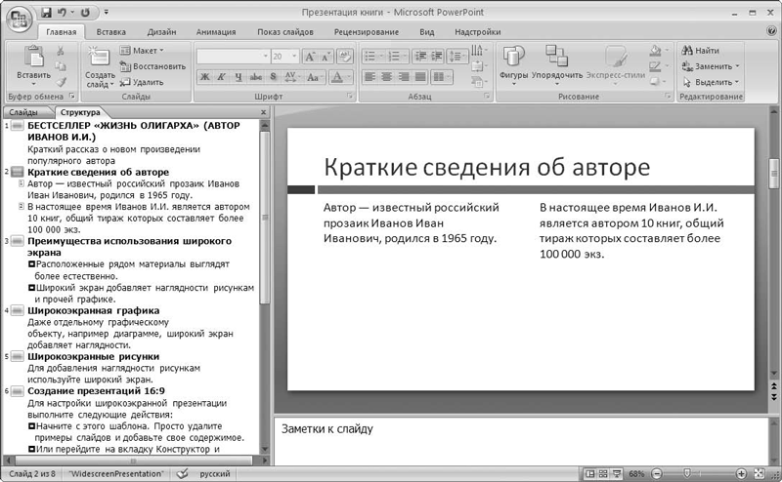The height and width of the screenshot is (482, 782).
Task: Open the Shapes (Фигуры) gallery
Action: (x=513, y=58)
